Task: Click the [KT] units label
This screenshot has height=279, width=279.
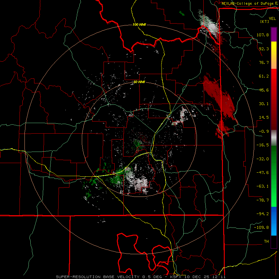Action: click(265, 21)
